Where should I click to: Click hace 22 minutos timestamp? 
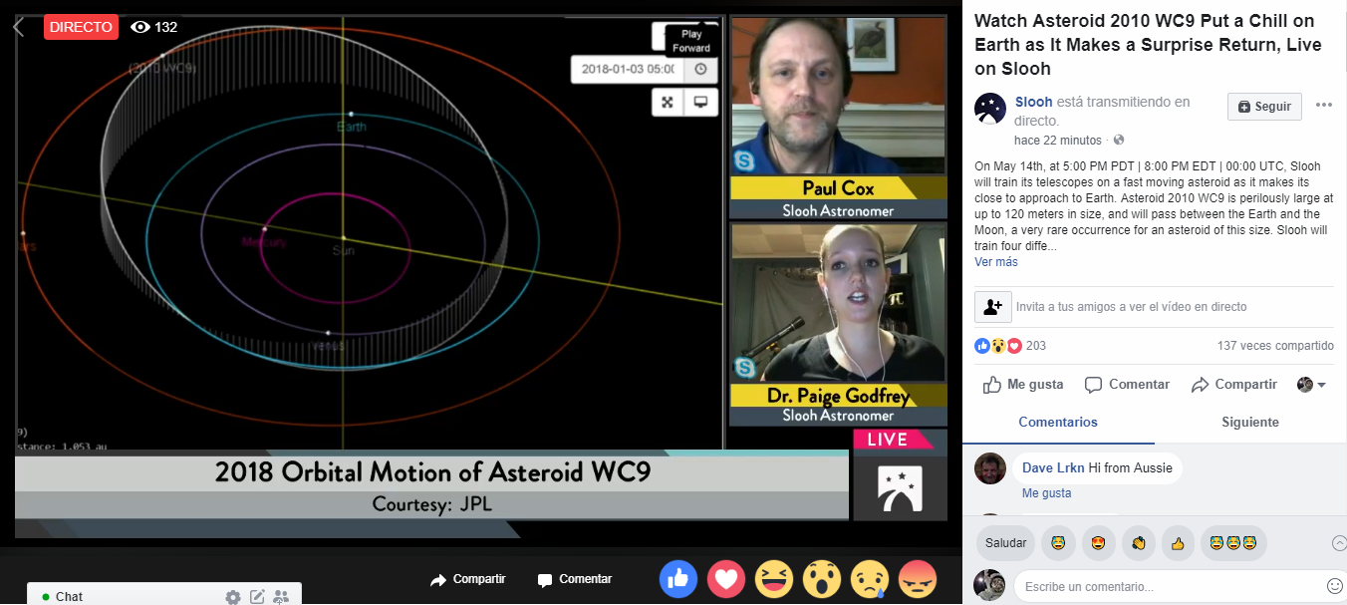(x=1058, y=140)
